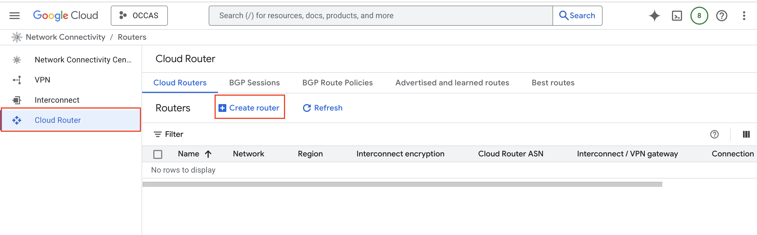
Task: Click the Network Connectivity Center sidebar icon
Action: click(17, 60)
